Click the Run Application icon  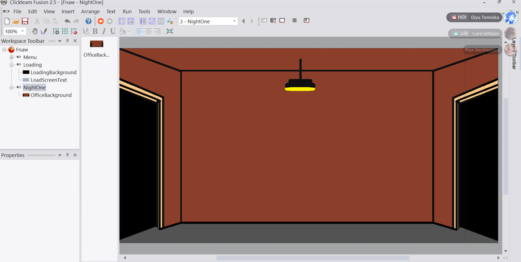(x=273, y=21)
